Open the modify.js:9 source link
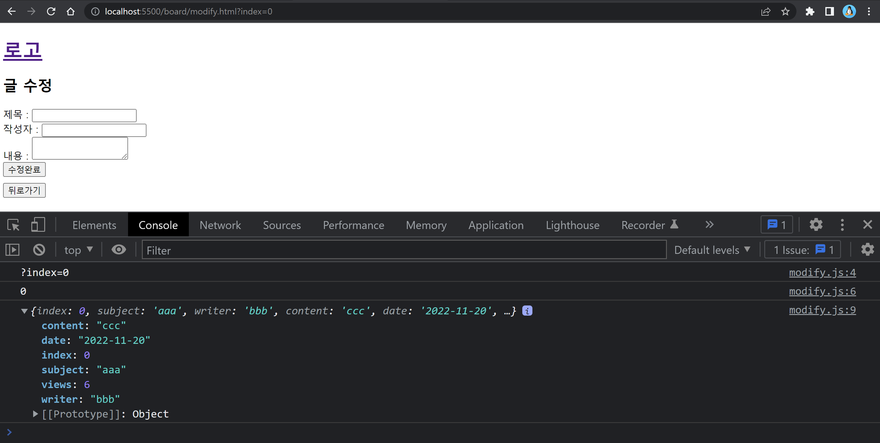The width and height of the screenshot is (880, 443). [822, 310]
